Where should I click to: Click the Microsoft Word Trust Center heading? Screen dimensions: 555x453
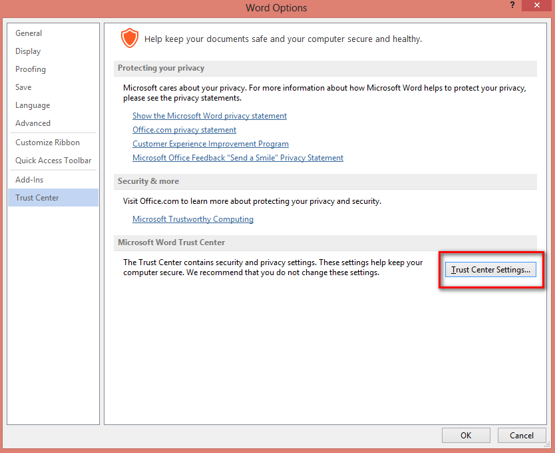click(x=171, y=242)
